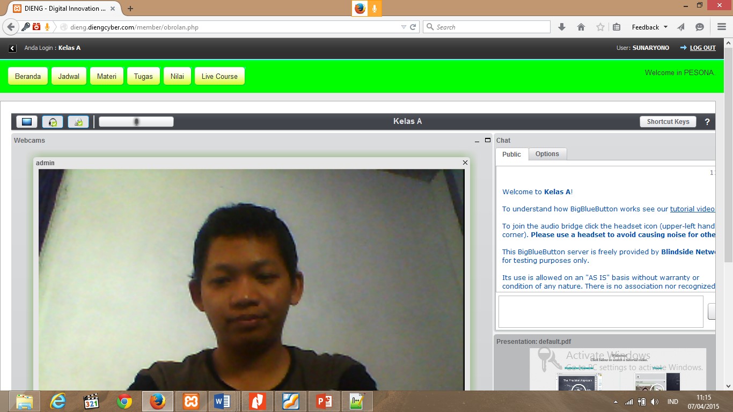This screenshot has width=733, height=412.
Task: Select the desktop sharing icon
Action: click(26, 121)
